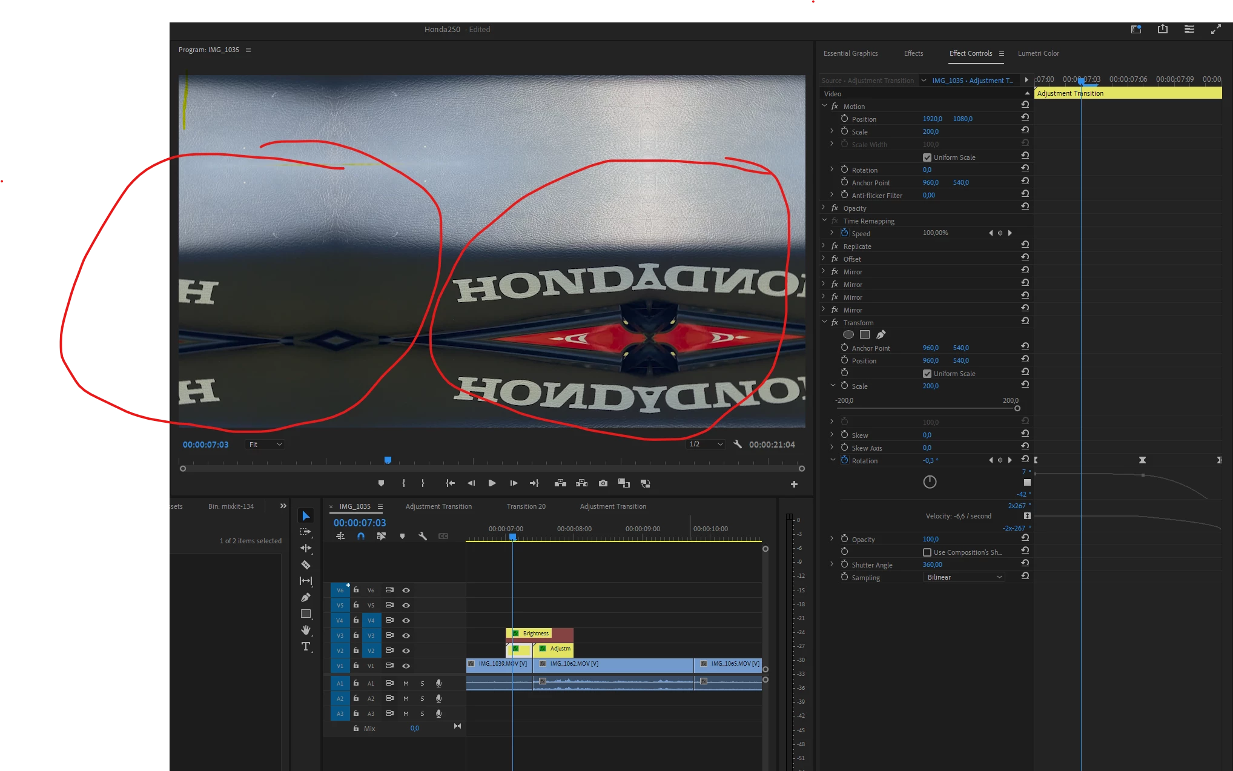Image resolution: width=1233 pixels, height=771 pixels.
Task: Open the Essential Graphics tab
Action: coord(850,53)
